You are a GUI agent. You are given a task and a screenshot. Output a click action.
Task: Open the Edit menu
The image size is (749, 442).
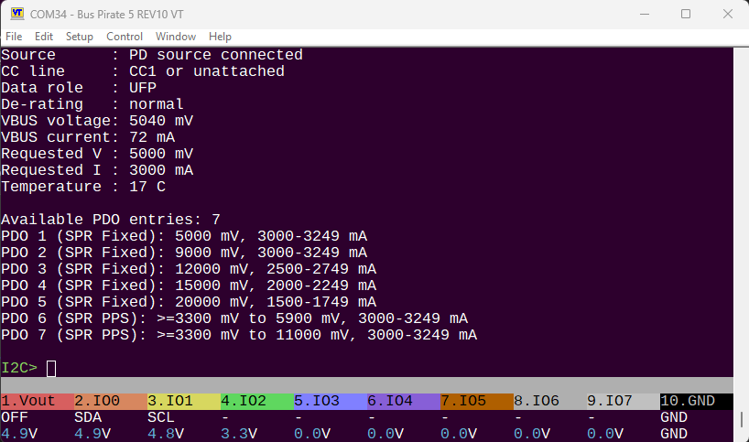[x=44, y=37]
